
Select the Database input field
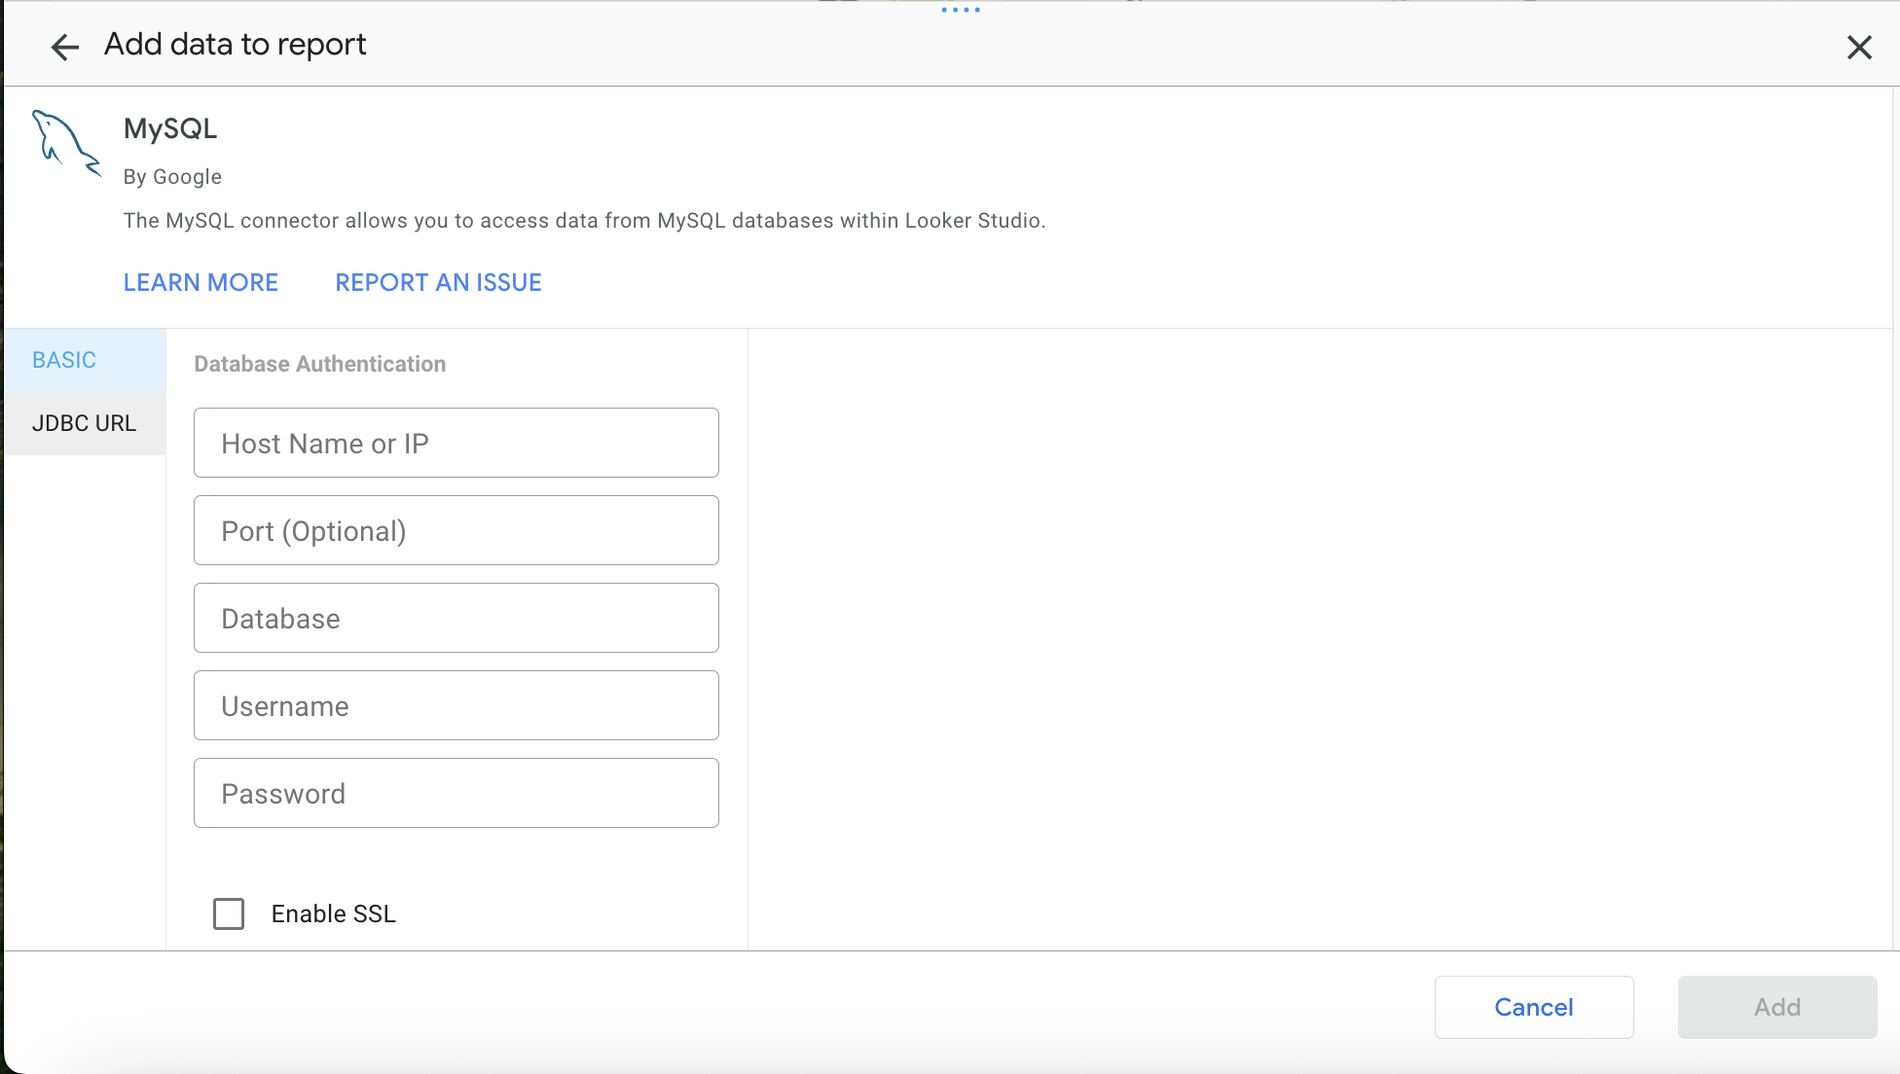tap(456, 618)
